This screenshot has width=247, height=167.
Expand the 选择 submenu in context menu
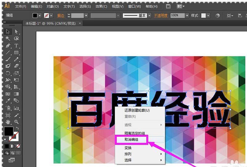(x=140, y=160)
